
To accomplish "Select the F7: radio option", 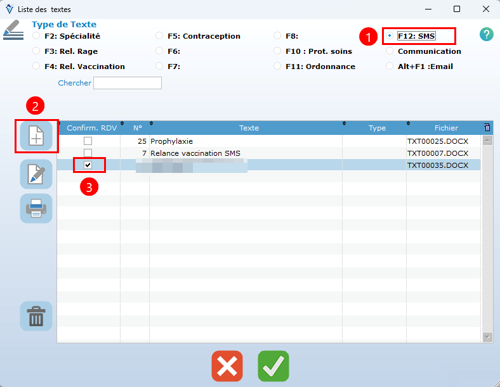I will (159, 67).
